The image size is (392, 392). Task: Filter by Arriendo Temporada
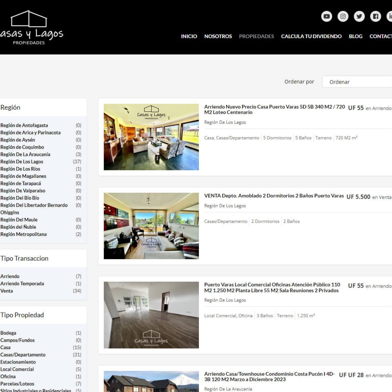click(22, 284)
